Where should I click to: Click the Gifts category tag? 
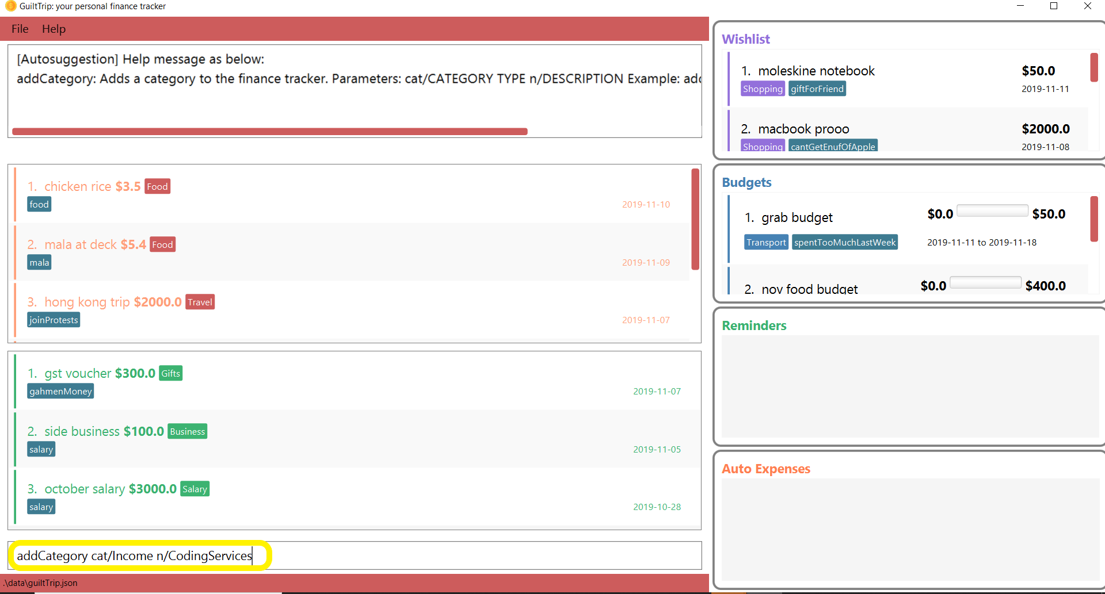[x=170, y=373]
